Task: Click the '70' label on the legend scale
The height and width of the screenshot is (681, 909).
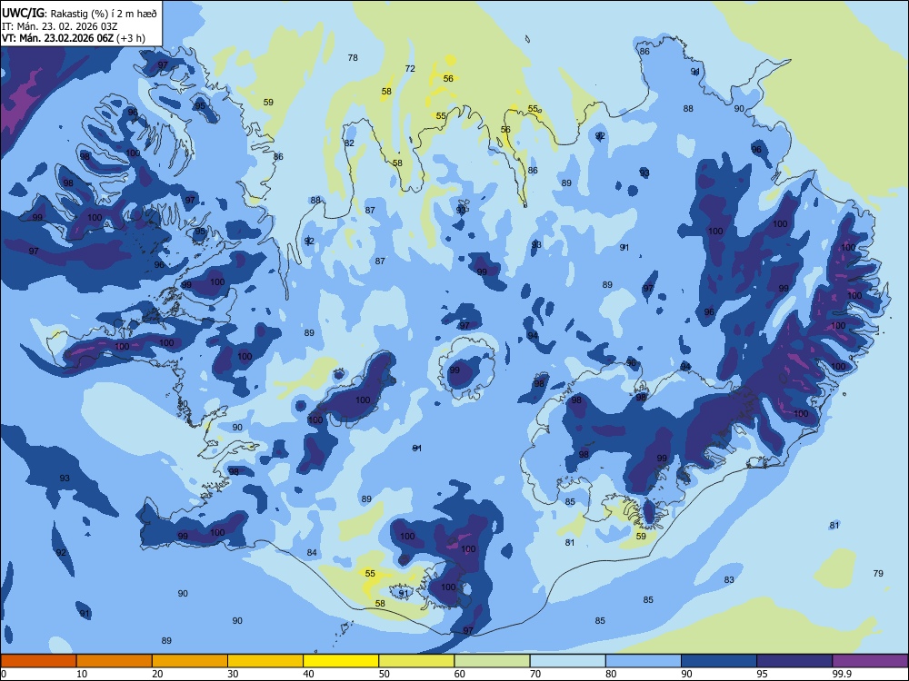Action: (x=535, y=674)
